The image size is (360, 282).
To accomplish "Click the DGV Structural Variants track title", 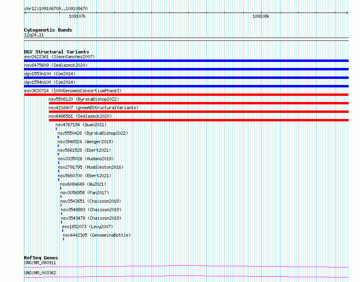I will (57, 52).
